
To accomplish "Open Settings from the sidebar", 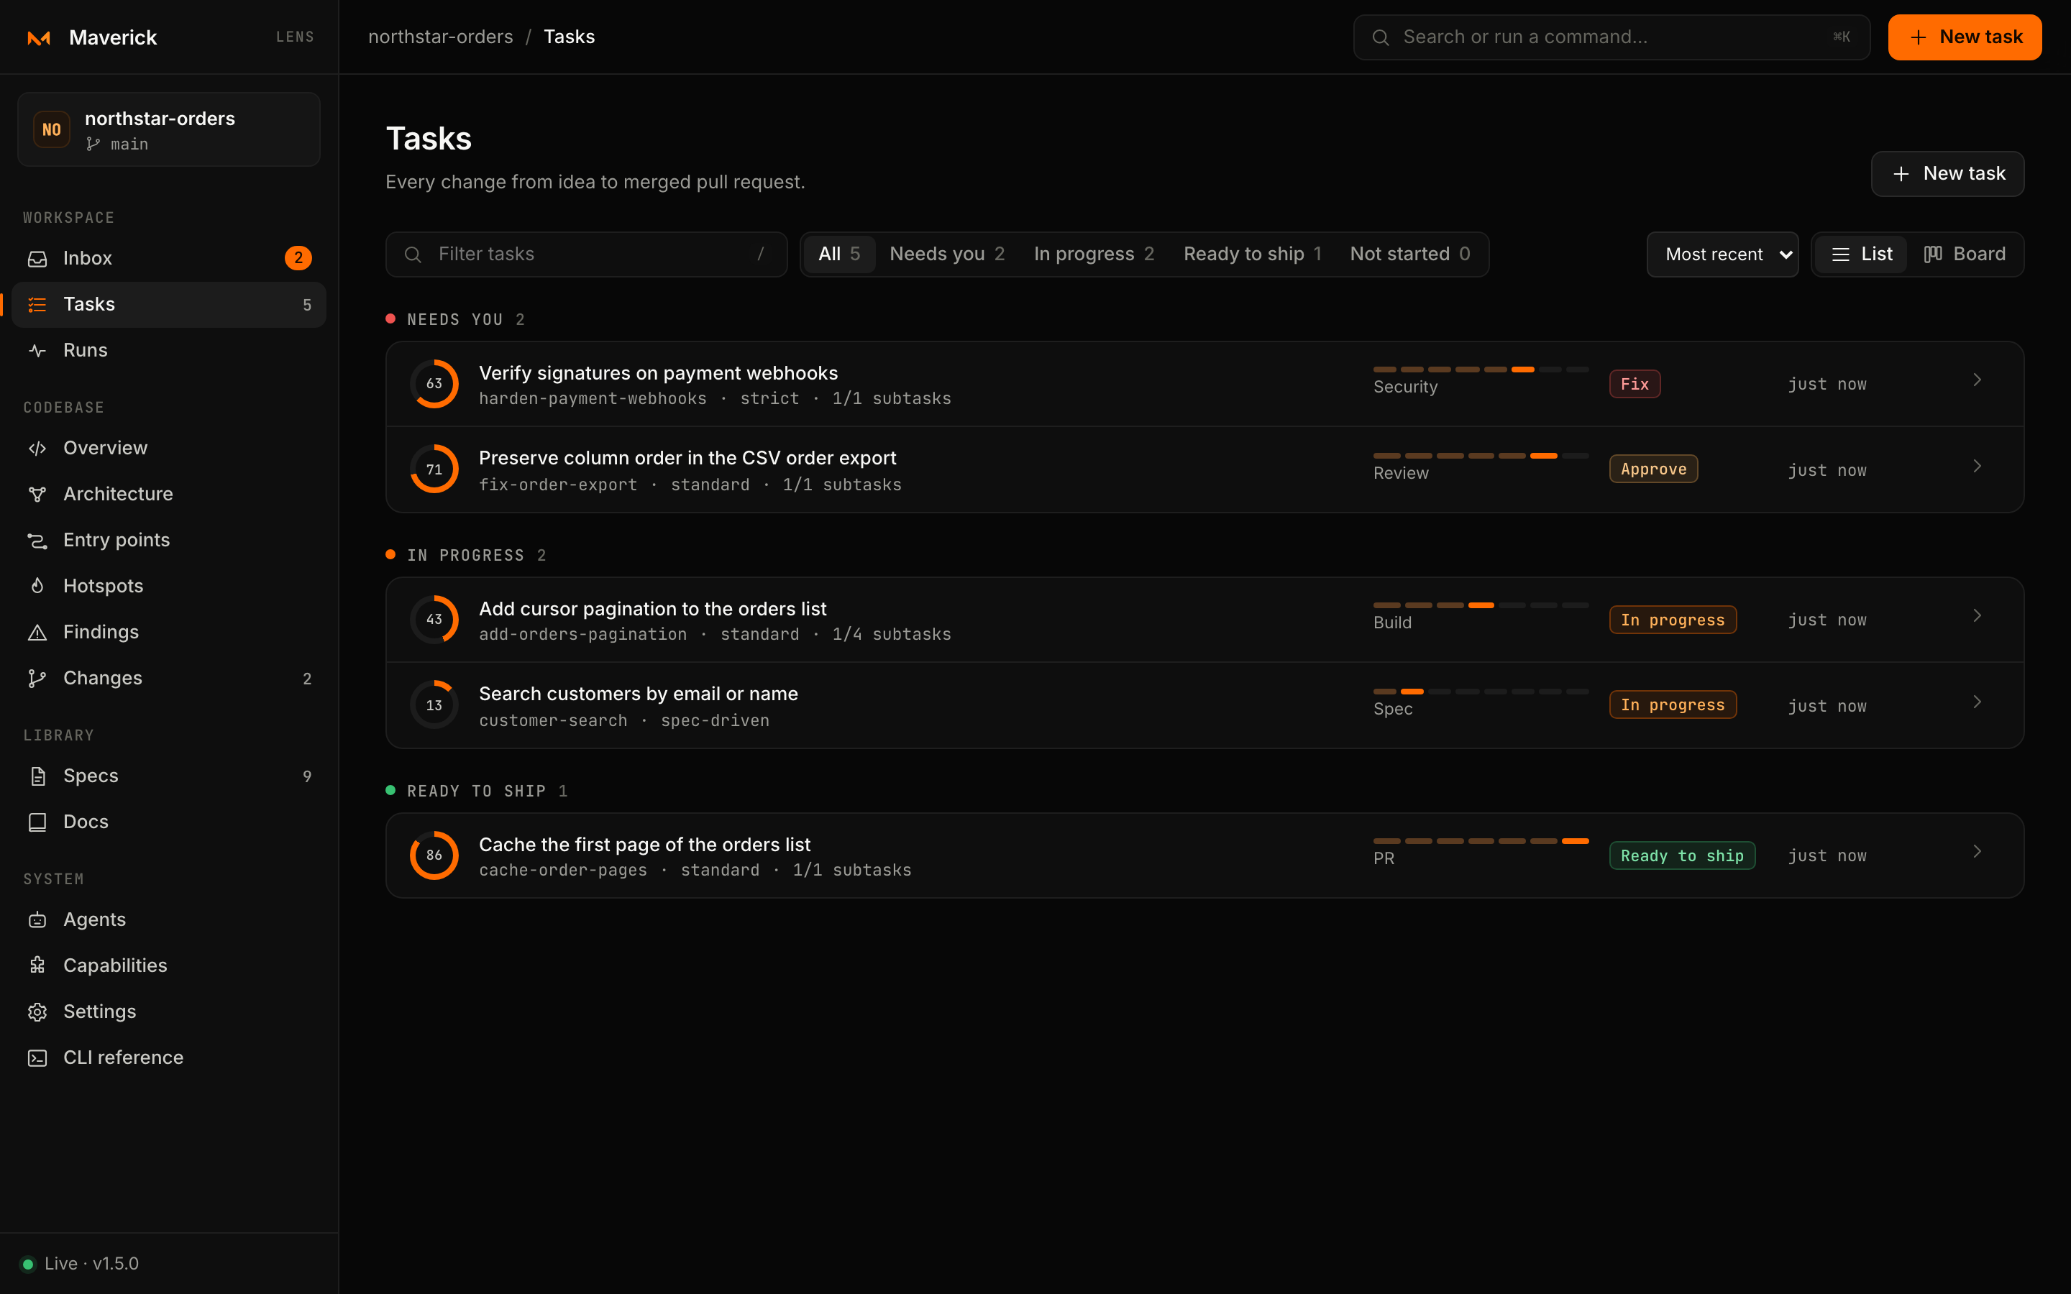I will (168, 1011).
